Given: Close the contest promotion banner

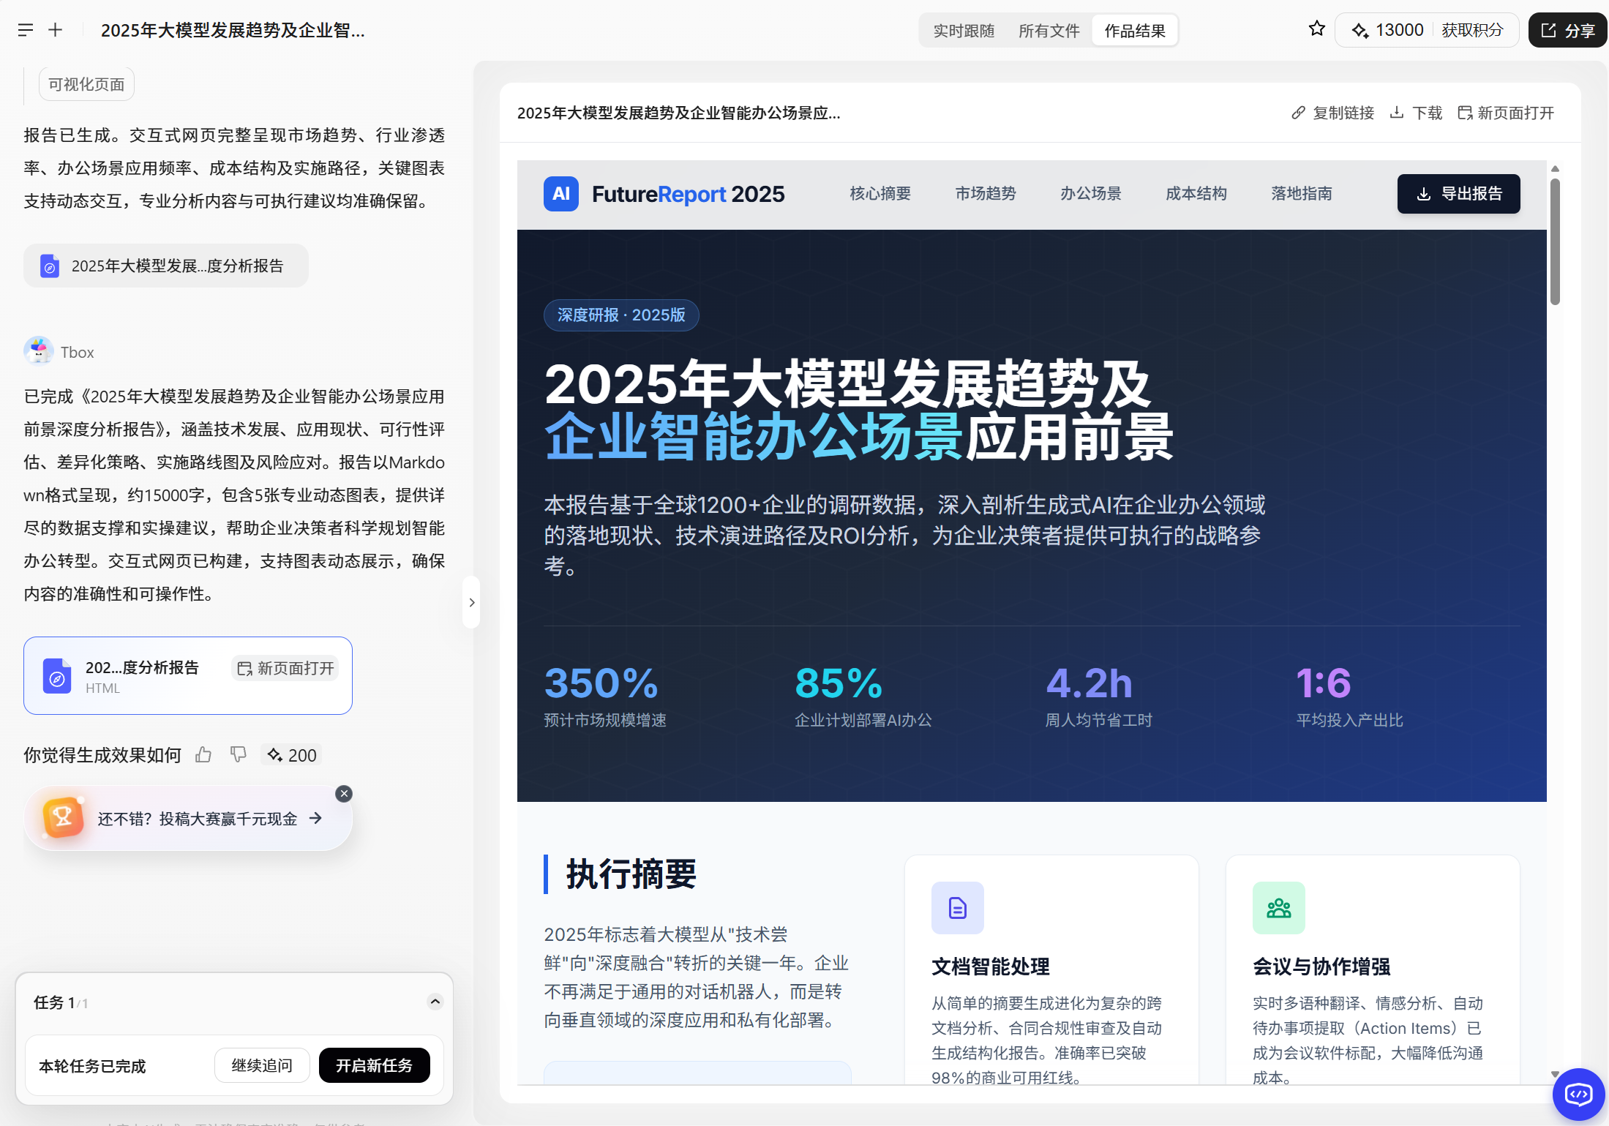Looking at the screenshot, I should pos(344,794).
